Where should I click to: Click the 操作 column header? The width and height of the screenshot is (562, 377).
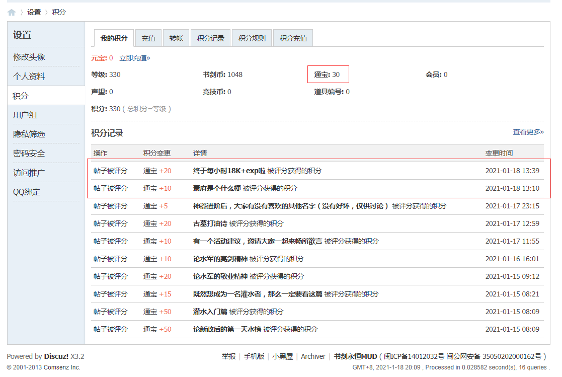click(x=100, y=153)
